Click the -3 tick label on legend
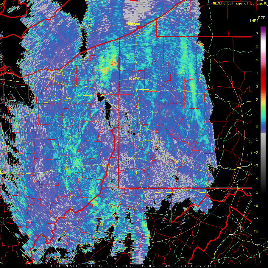This screenshot has height=268, width=268. tap(256, 166)
